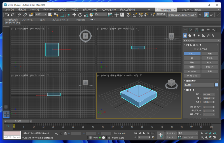224x143 pixels.
Task: Activate the Select Object tool
Action: click(50, 15)
